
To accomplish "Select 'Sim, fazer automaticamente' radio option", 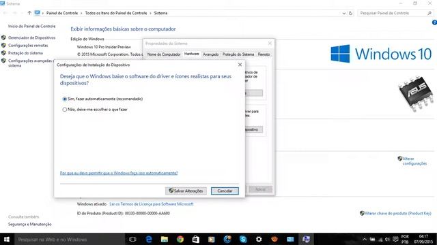I will pyautogui.click(x=102, y=99).
